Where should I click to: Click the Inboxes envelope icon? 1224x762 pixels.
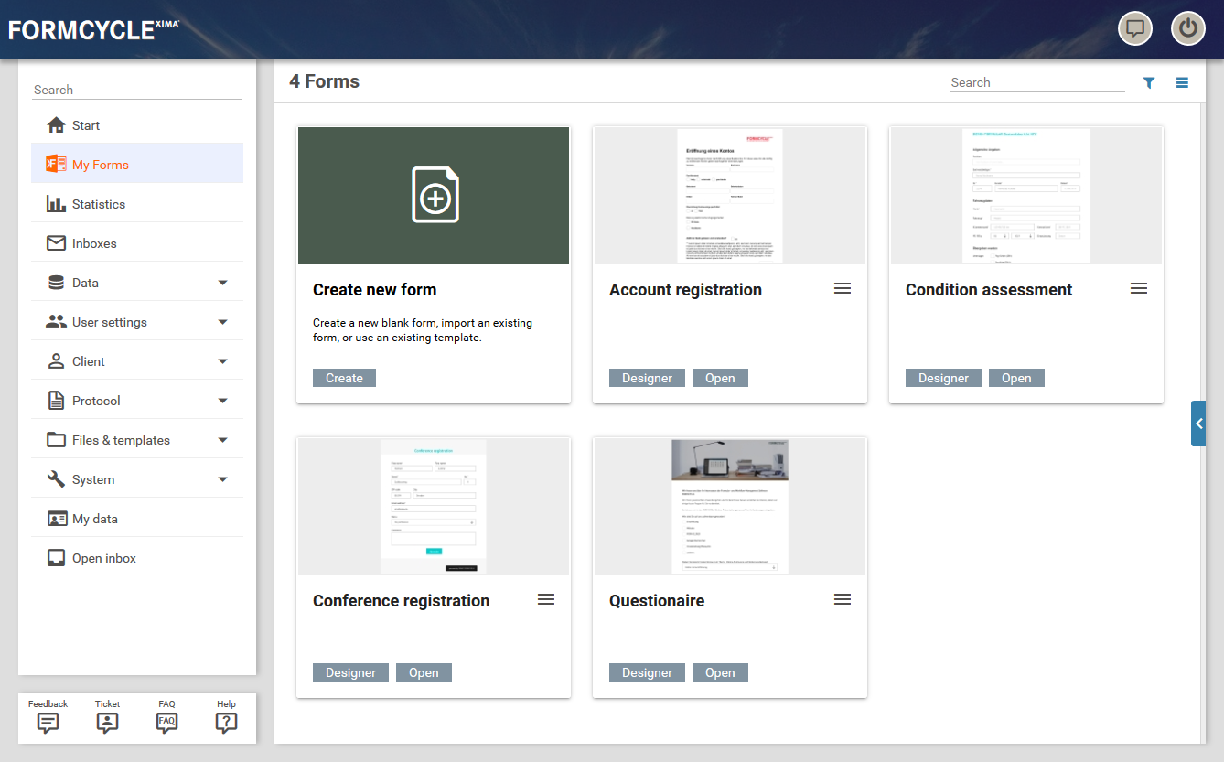coord(57,243)
